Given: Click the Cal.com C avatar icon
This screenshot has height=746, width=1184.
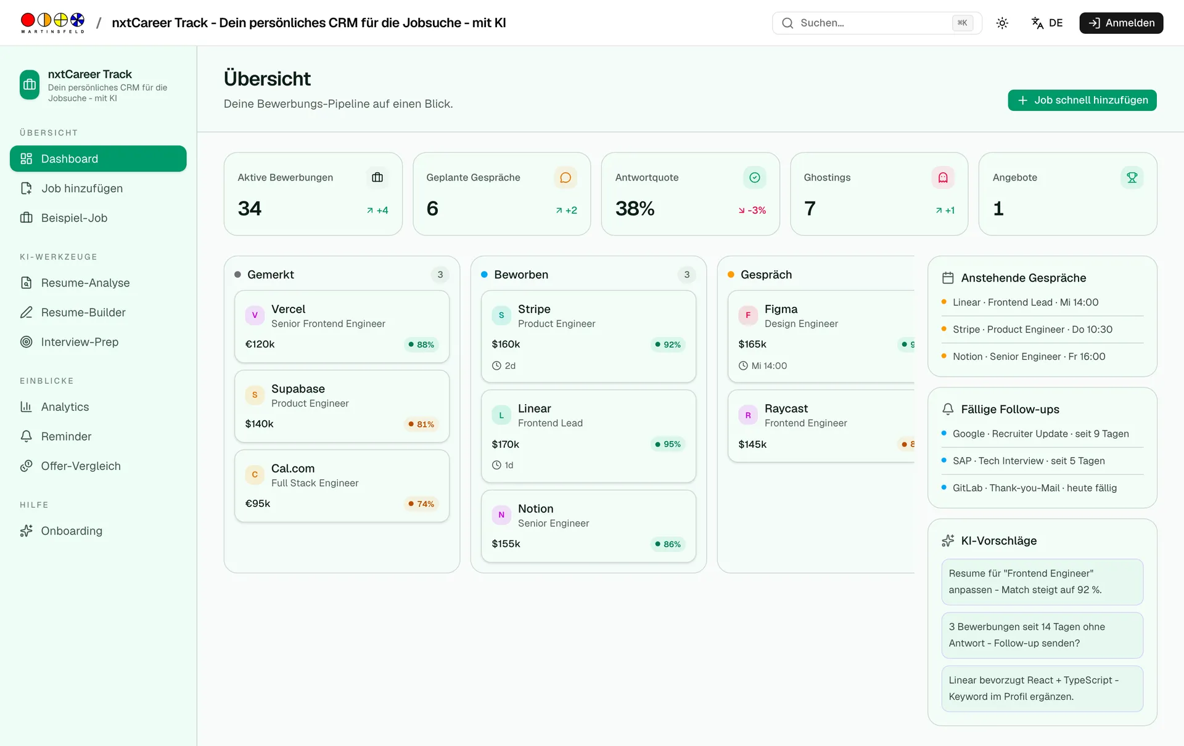Looking at the screenshot, I should tap(255, 474).
